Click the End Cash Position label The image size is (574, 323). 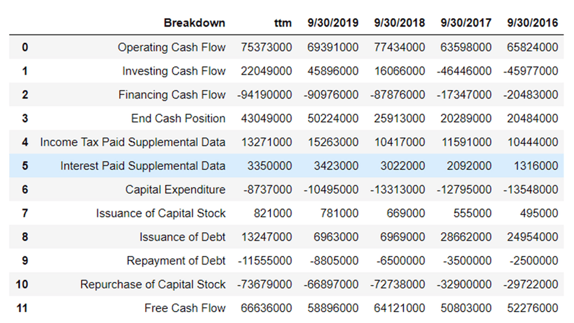click(x=178, y=118)
